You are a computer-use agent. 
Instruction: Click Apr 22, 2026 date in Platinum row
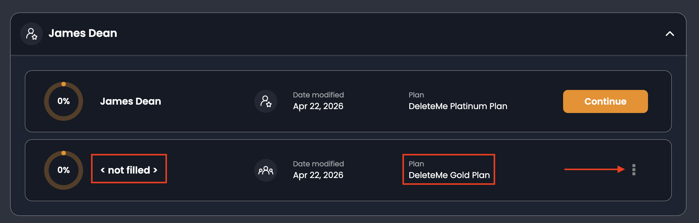(x=318, y=106)
